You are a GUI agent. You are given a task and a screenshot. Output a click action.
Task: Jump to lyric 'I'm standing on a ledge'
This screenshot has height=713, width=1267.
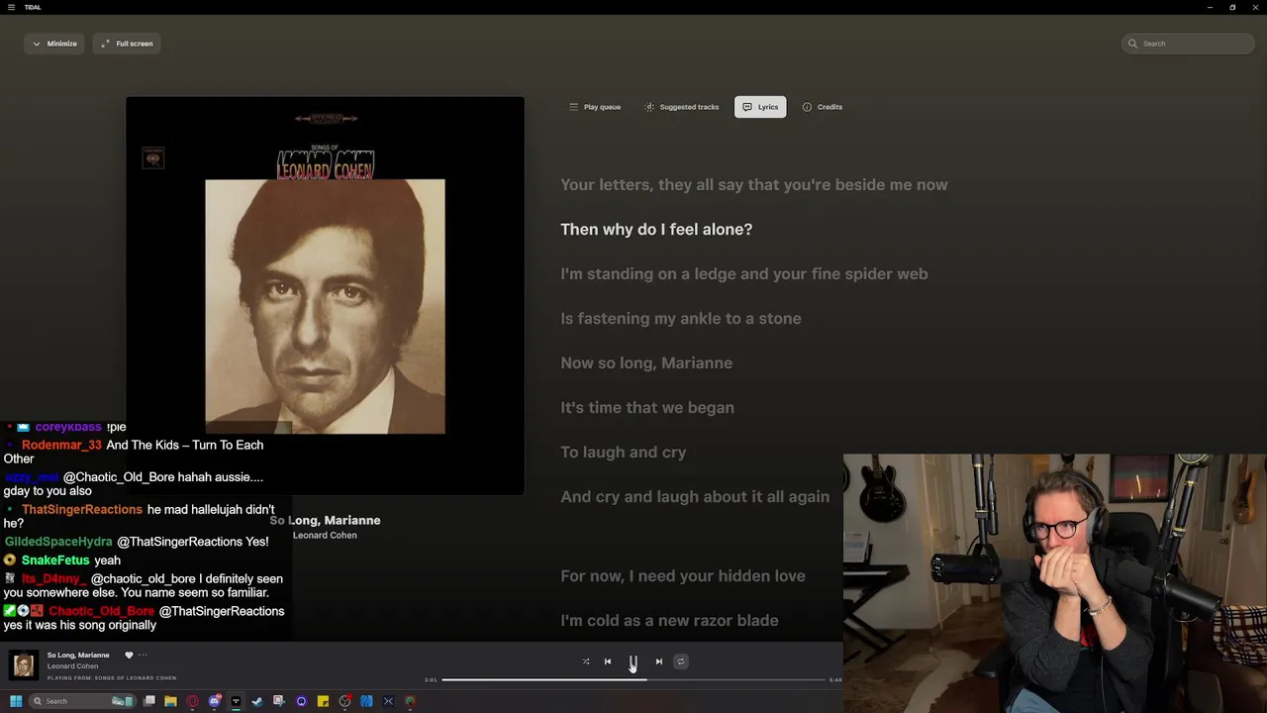744,274
